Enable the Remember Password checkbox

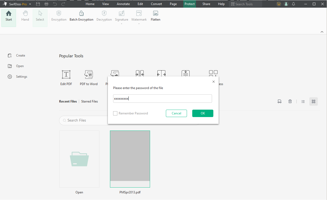pyautogui.click(x=115, y=113)
